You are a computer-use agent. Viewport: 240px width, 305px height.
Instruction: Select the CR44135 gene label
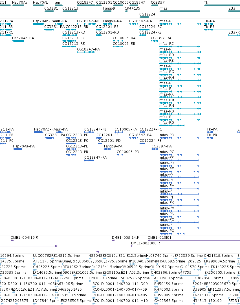[x=132, y=8]
